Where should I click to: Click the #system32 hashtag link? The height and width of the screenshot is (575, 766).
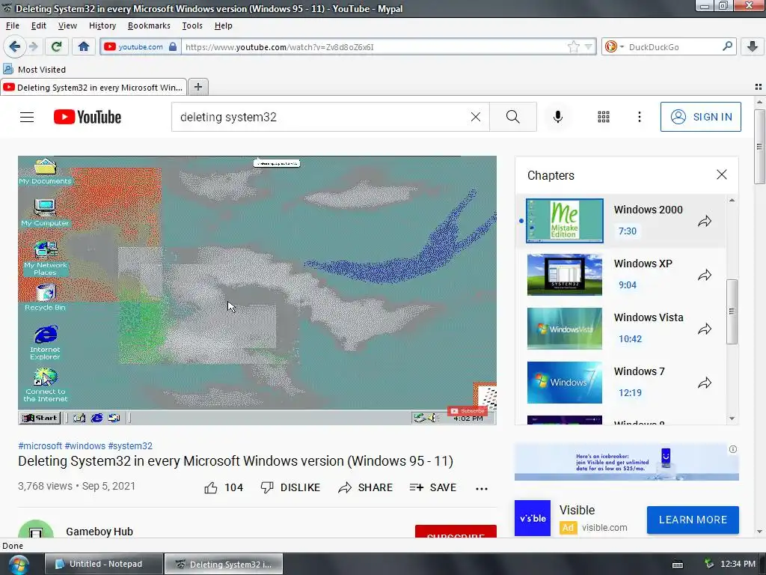tap(130, 446)
